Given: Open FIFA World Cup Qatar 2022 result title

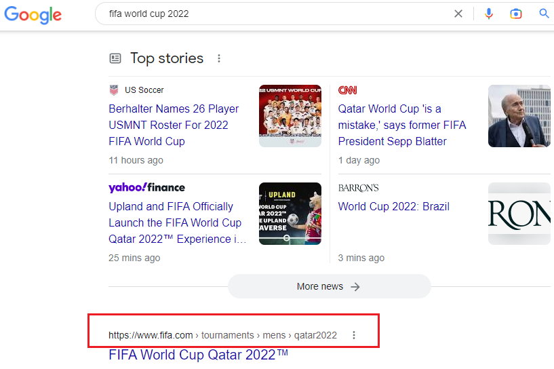Looking at the screenshot, I should (198, 355).
